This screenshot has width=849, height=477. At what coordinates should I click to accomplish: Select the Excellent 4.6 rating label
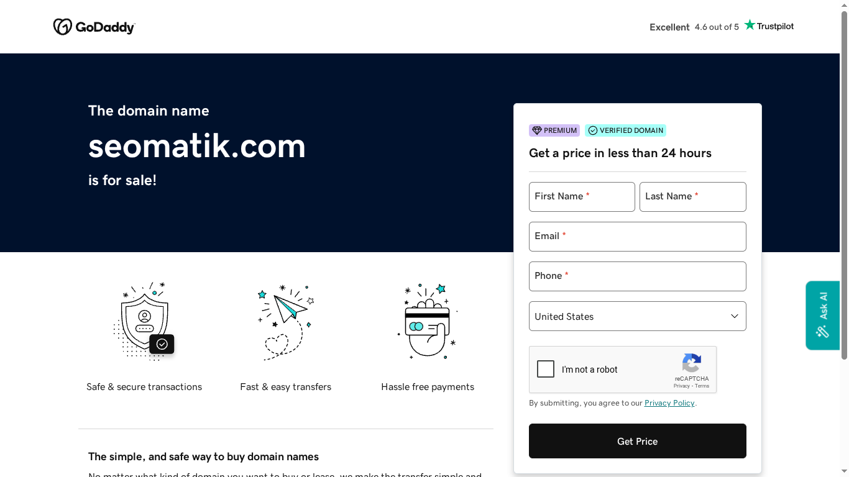point(694,27)
